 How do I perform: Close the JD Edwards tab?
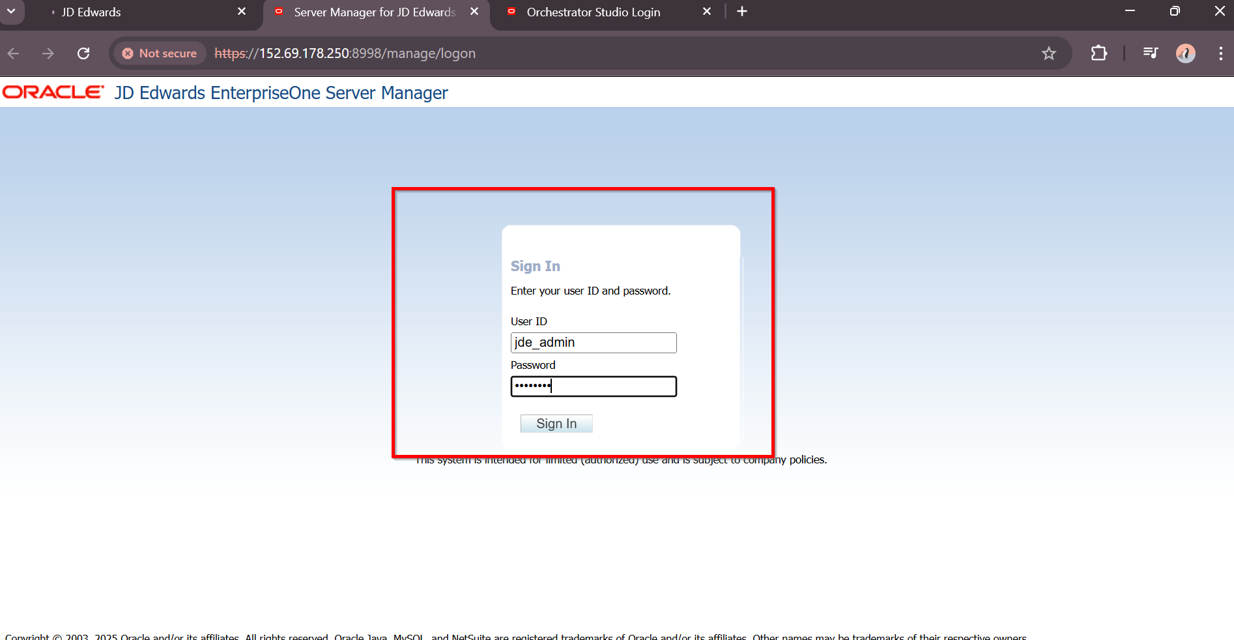pos(242,12)
